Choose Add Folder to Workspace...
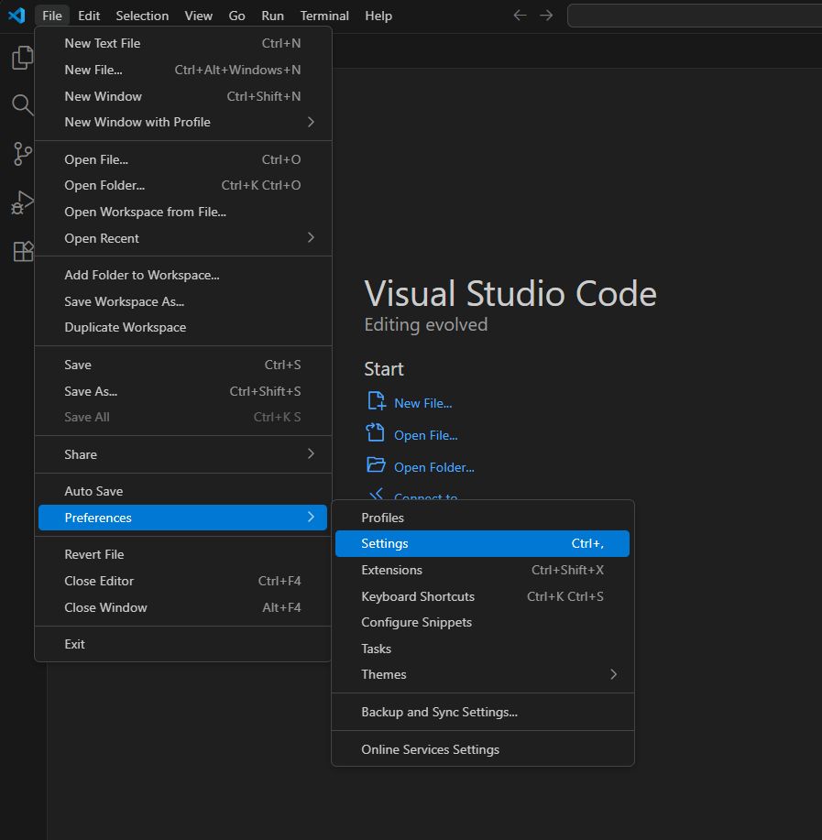The height and width of the screenshot is (840, 822). (x=182, y=276)
